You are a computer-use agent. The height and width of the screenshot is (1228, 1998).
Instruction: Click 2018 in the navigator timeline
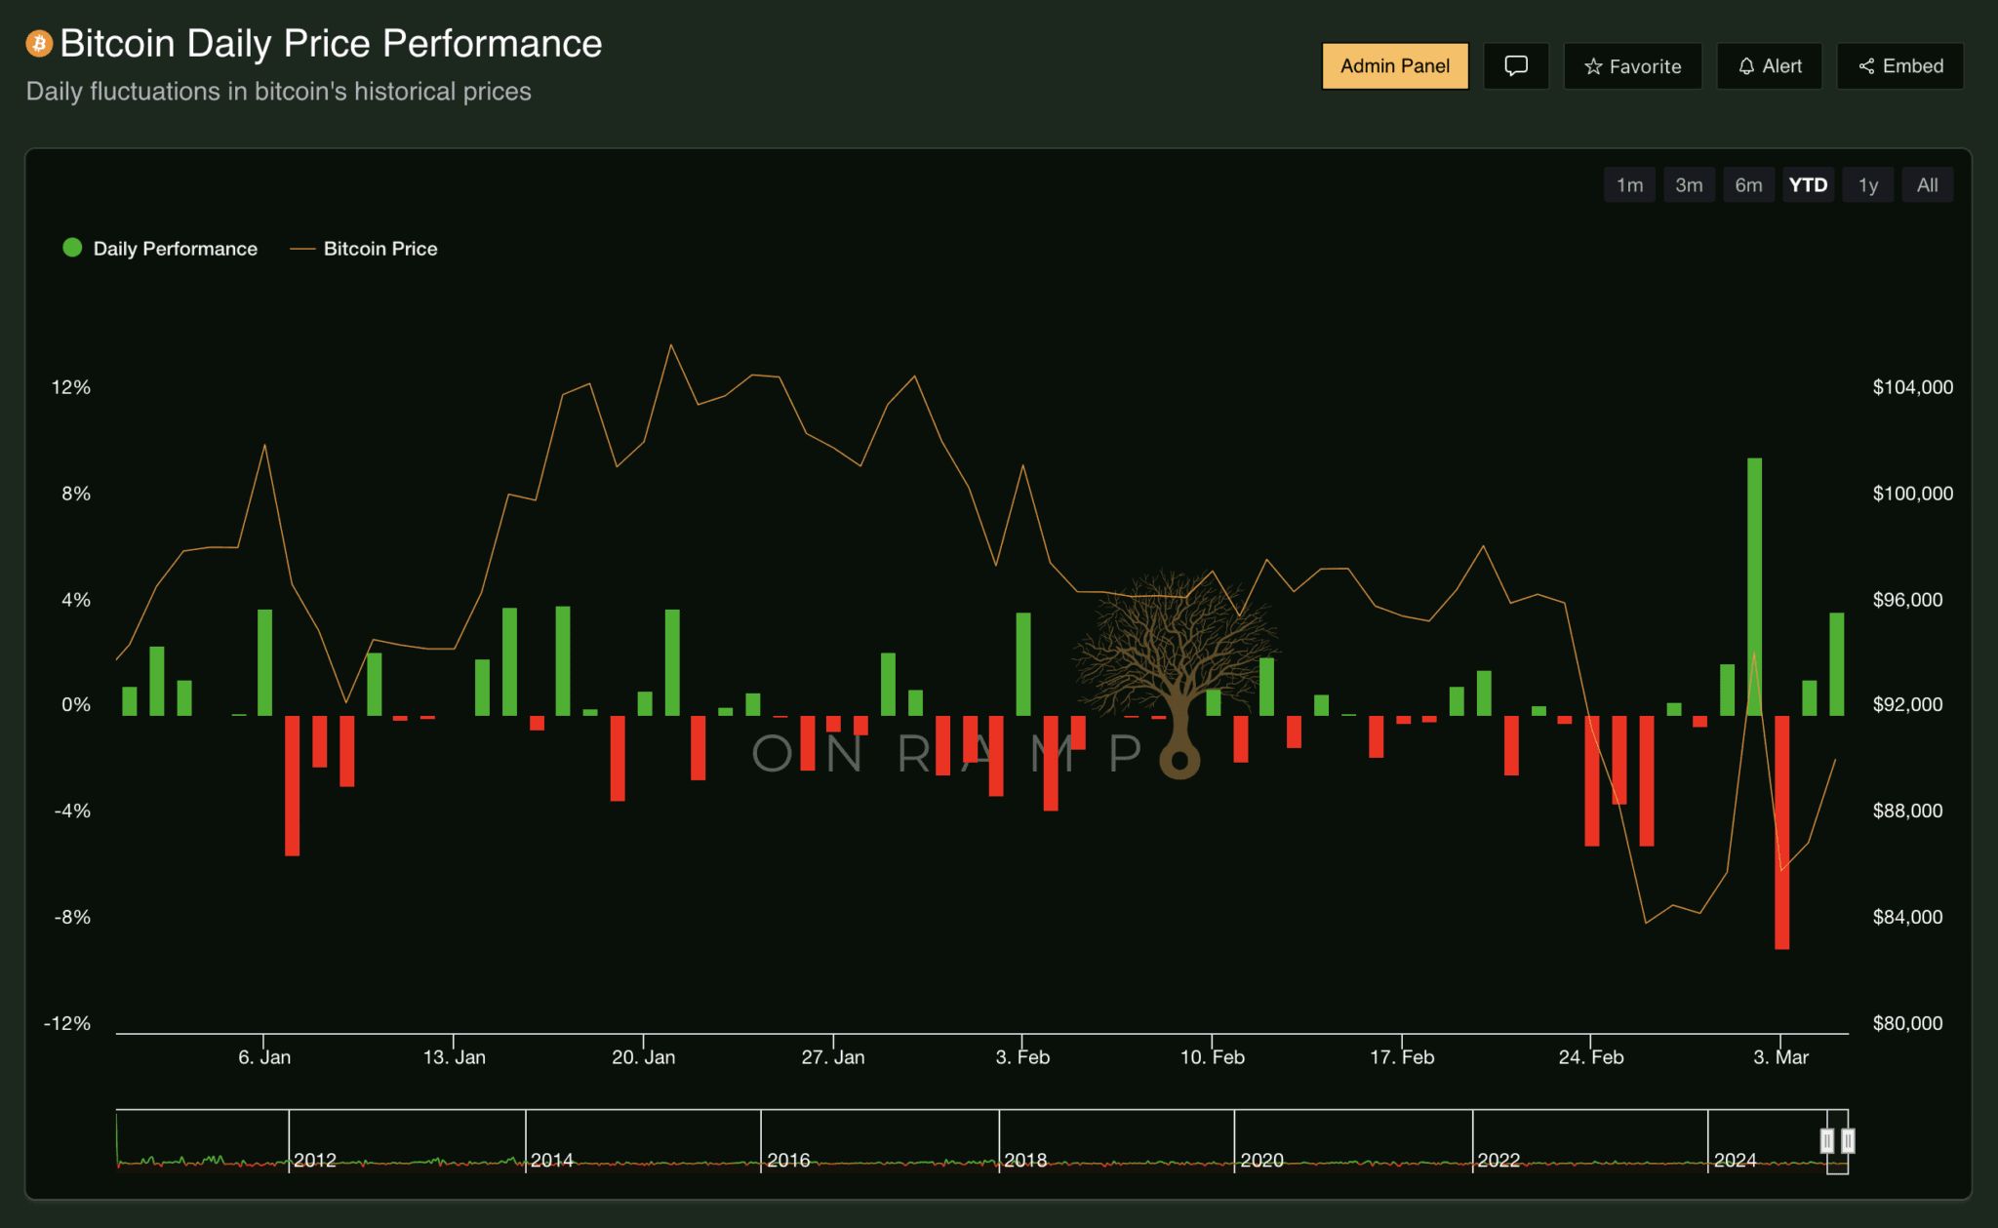pos(1025,1160)
